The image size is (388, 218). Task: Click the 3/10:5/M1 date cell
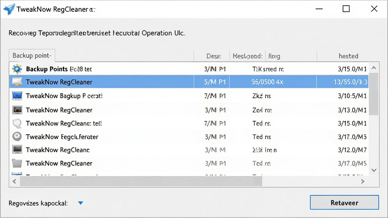(x=352, y=96)
